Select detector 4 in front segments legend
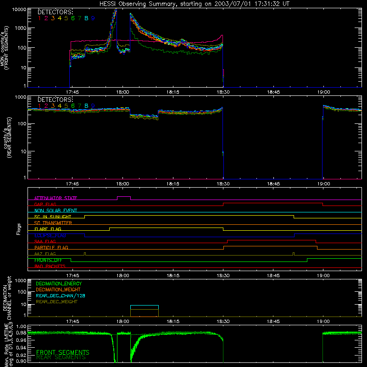 pyautogui.click(x=60, y=18)
